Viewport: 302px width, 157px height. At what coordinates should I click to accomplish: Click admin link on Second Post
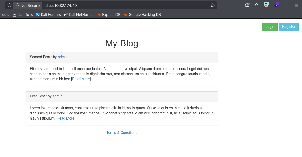click(63, 57)
